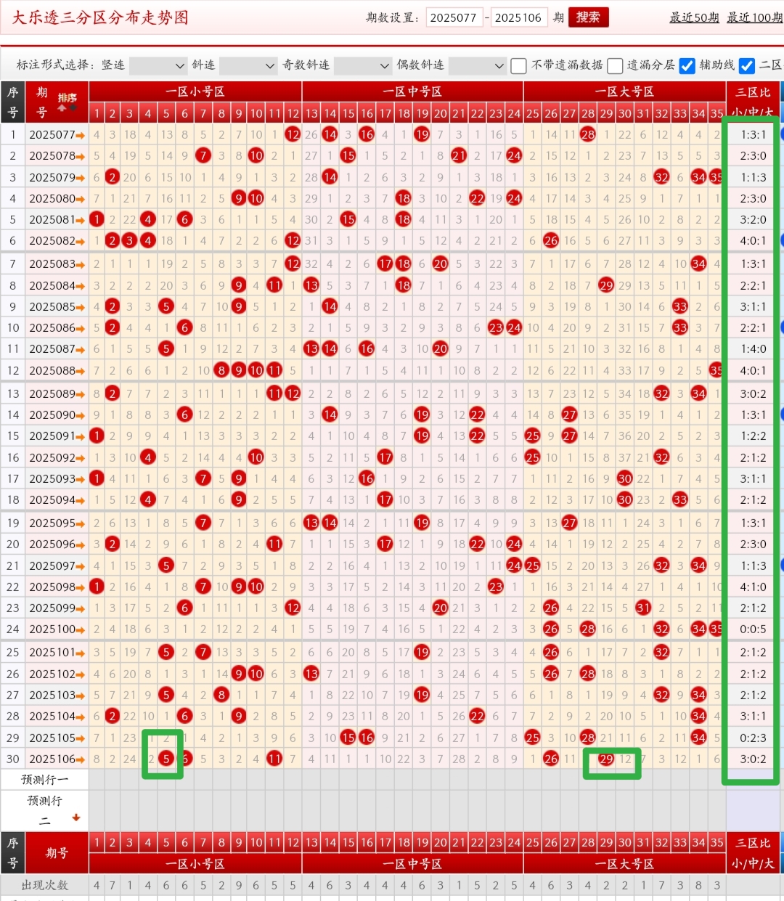Click the orange arrow next to issue 2025077
784x901 pixels.
(80, 135)
